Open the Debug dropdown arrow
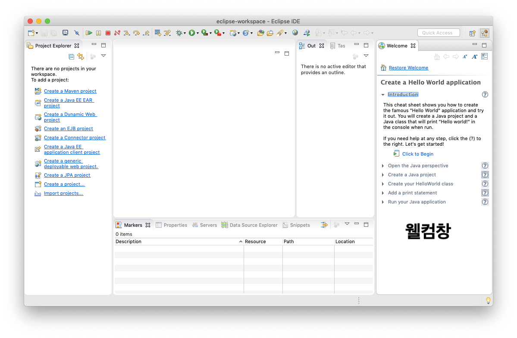This screenshot has width=517, height=338. (185, 33)
